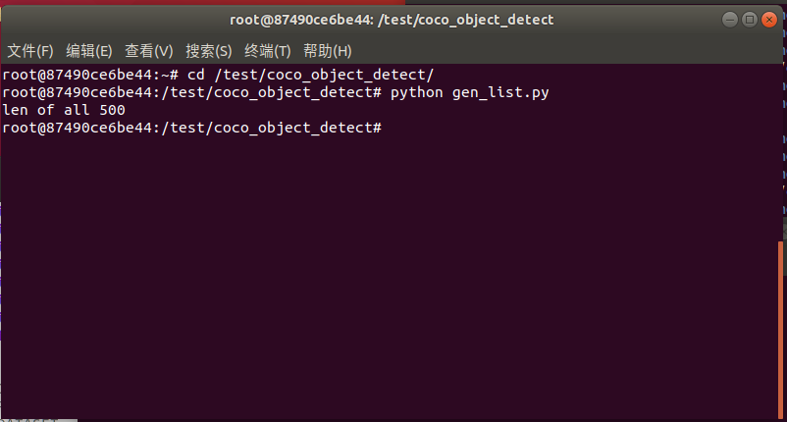Close the terminal window
Viewport: 787px width, 422px height.
click(767, 19)
